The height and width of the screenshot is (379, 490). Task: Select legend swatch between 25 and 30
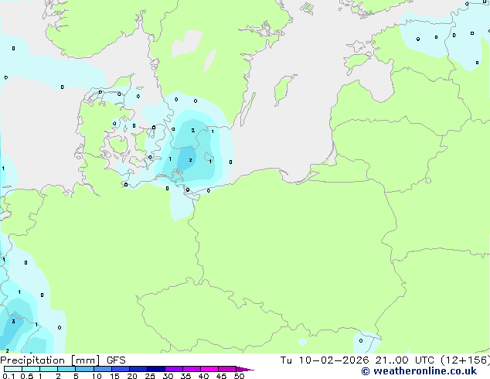[156, 369]
